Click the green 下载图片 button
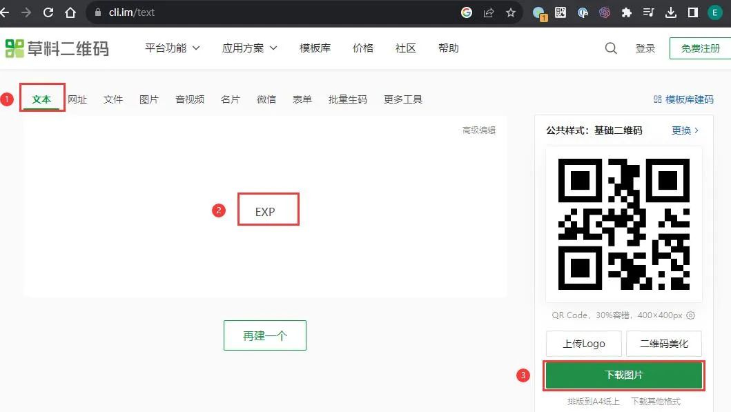 tap(624, 375)
